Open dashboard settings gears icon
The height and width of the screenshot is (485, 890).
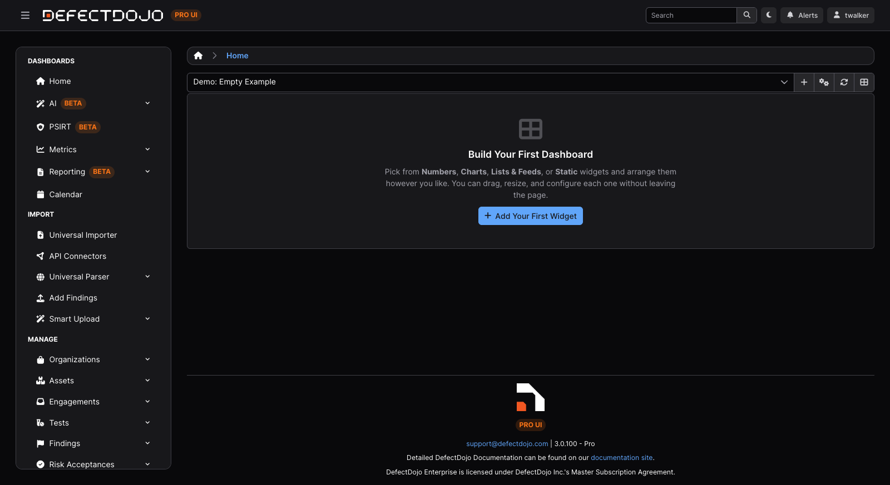(824, 82)
